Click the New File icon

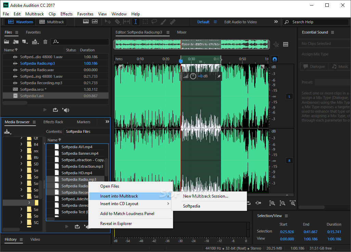pos(25,42)
